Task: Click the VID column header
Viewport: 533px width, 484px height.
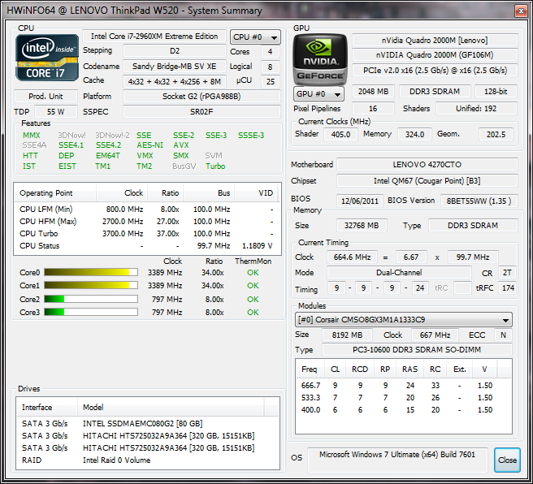Action: point(256,193)
